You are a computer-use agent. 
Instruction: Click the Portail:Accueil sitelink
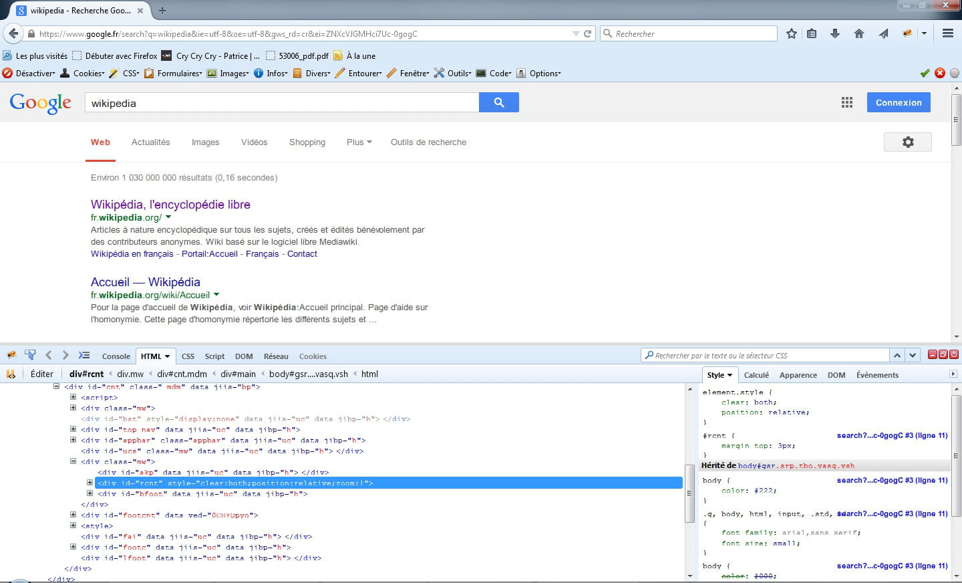[x=210, y=254]
